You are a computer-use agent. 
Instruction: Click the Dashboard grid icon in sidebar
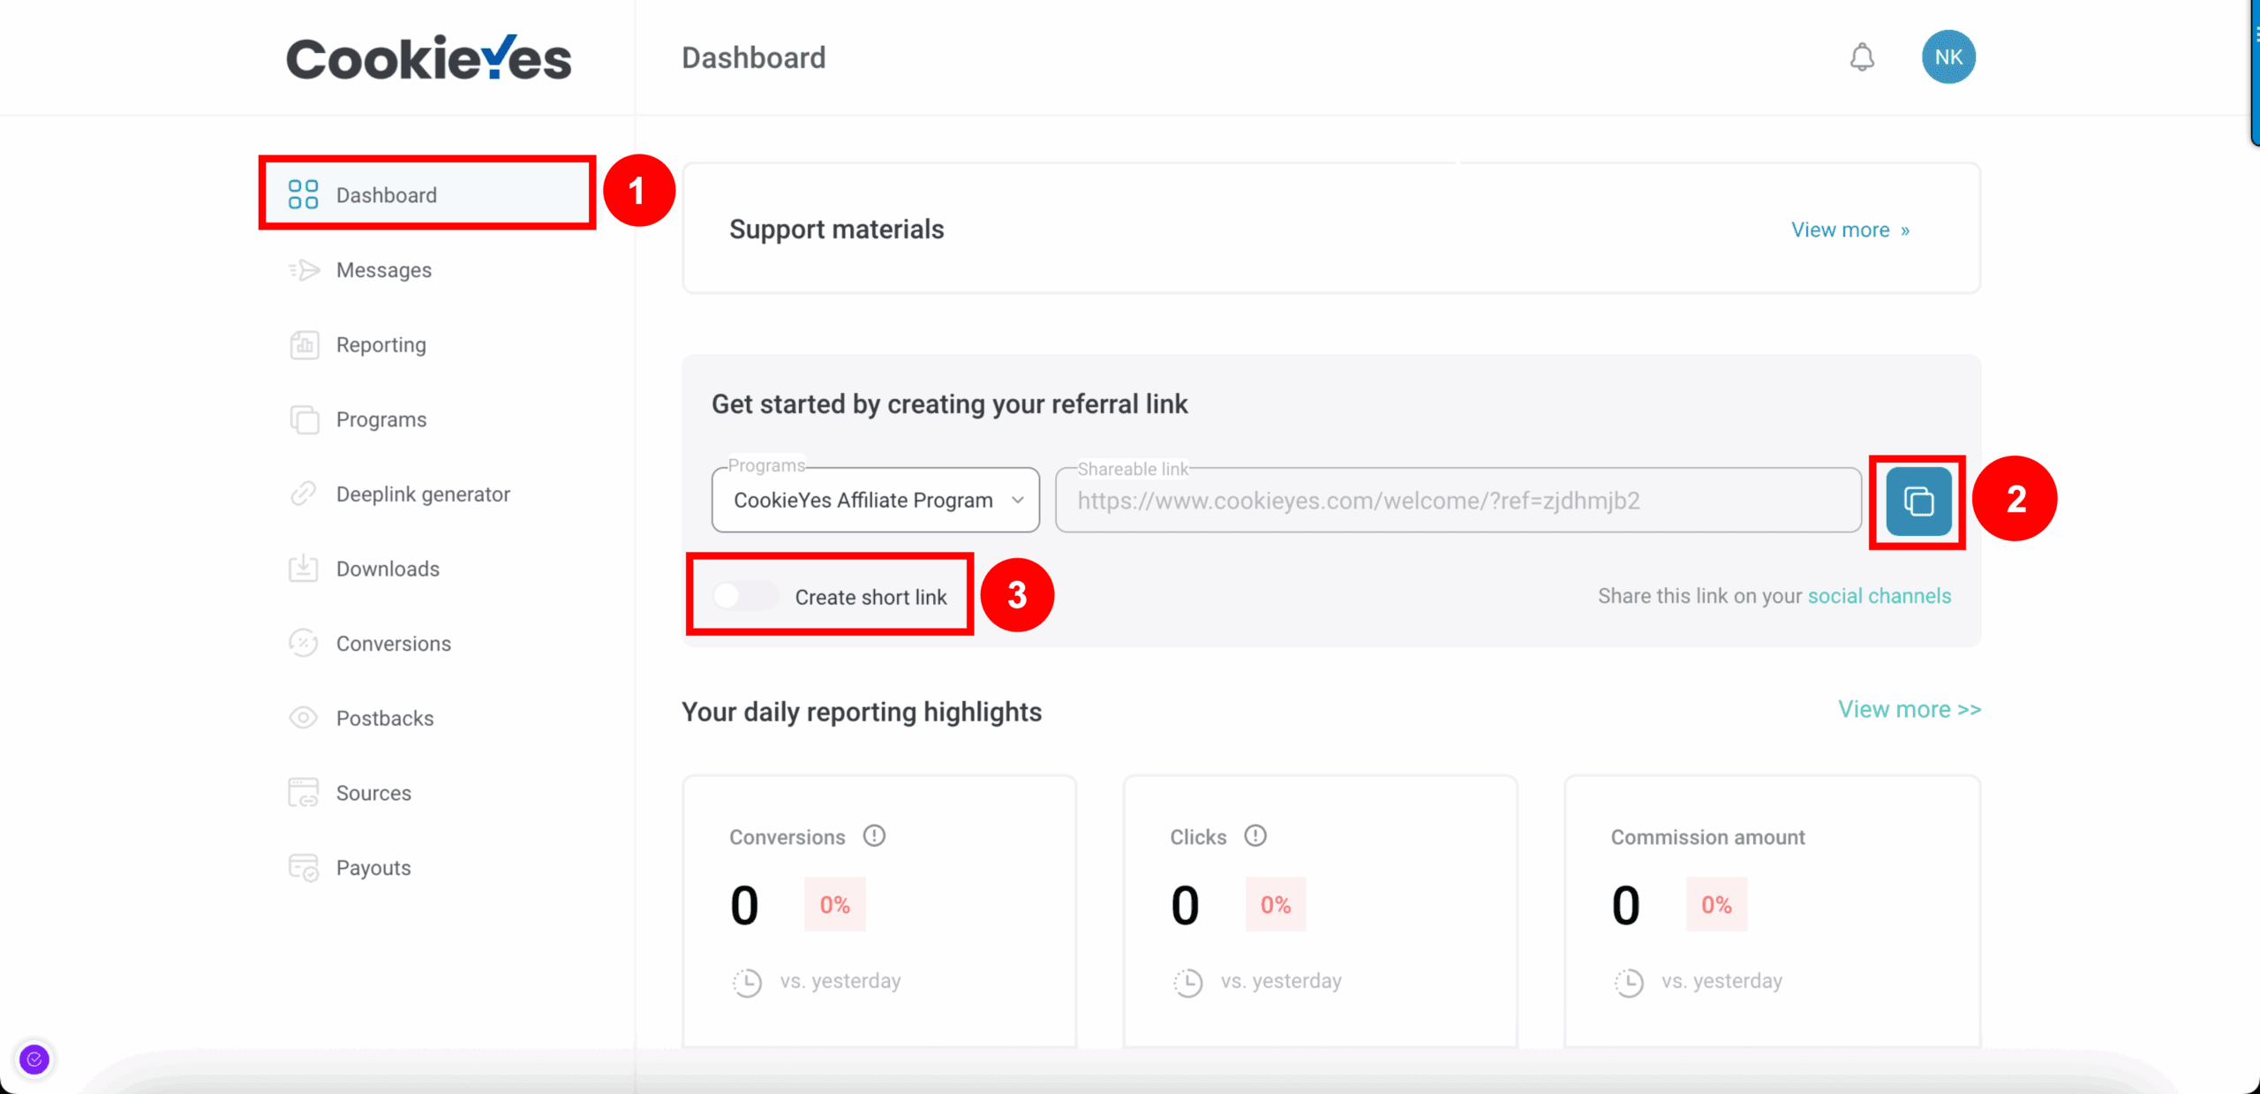click(303, 194)
